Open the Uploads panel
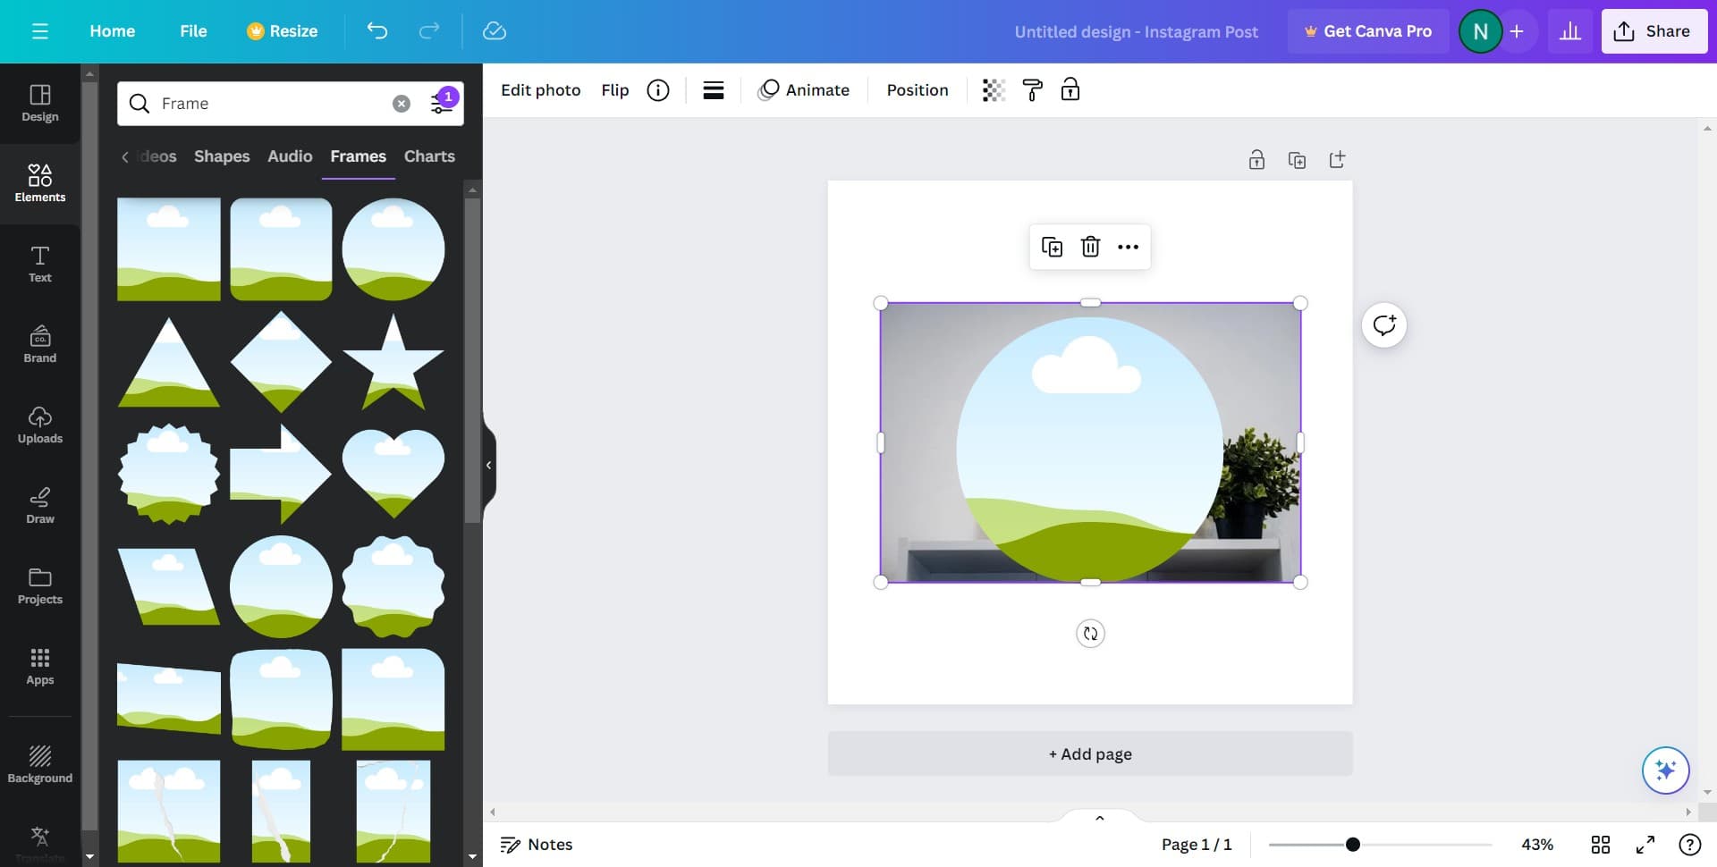Viewport: 1717px width, 867px height. (x=39, y=425)
